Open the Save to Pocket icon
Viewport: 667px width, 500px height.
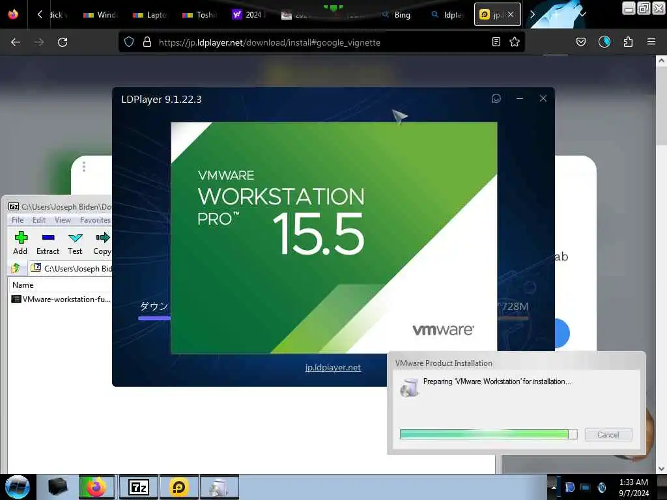581,42
